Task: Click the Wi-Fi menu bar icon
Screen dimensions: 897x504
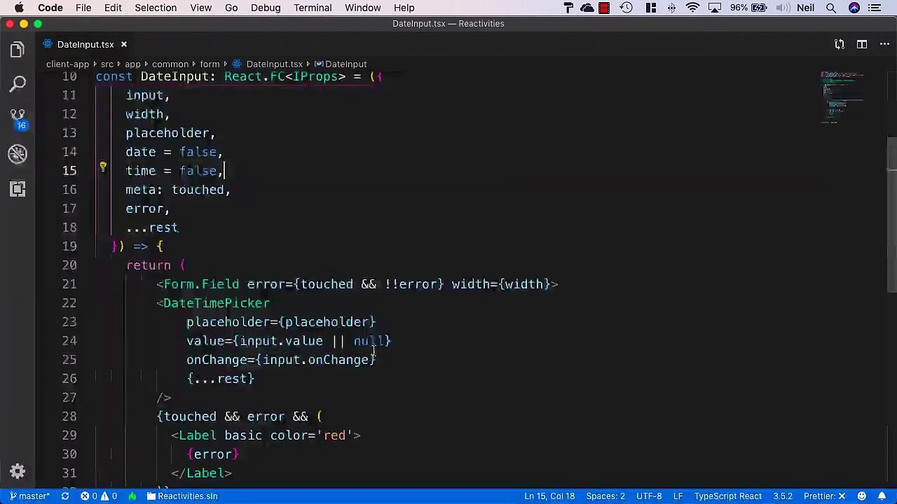Action: click(692, 8)
